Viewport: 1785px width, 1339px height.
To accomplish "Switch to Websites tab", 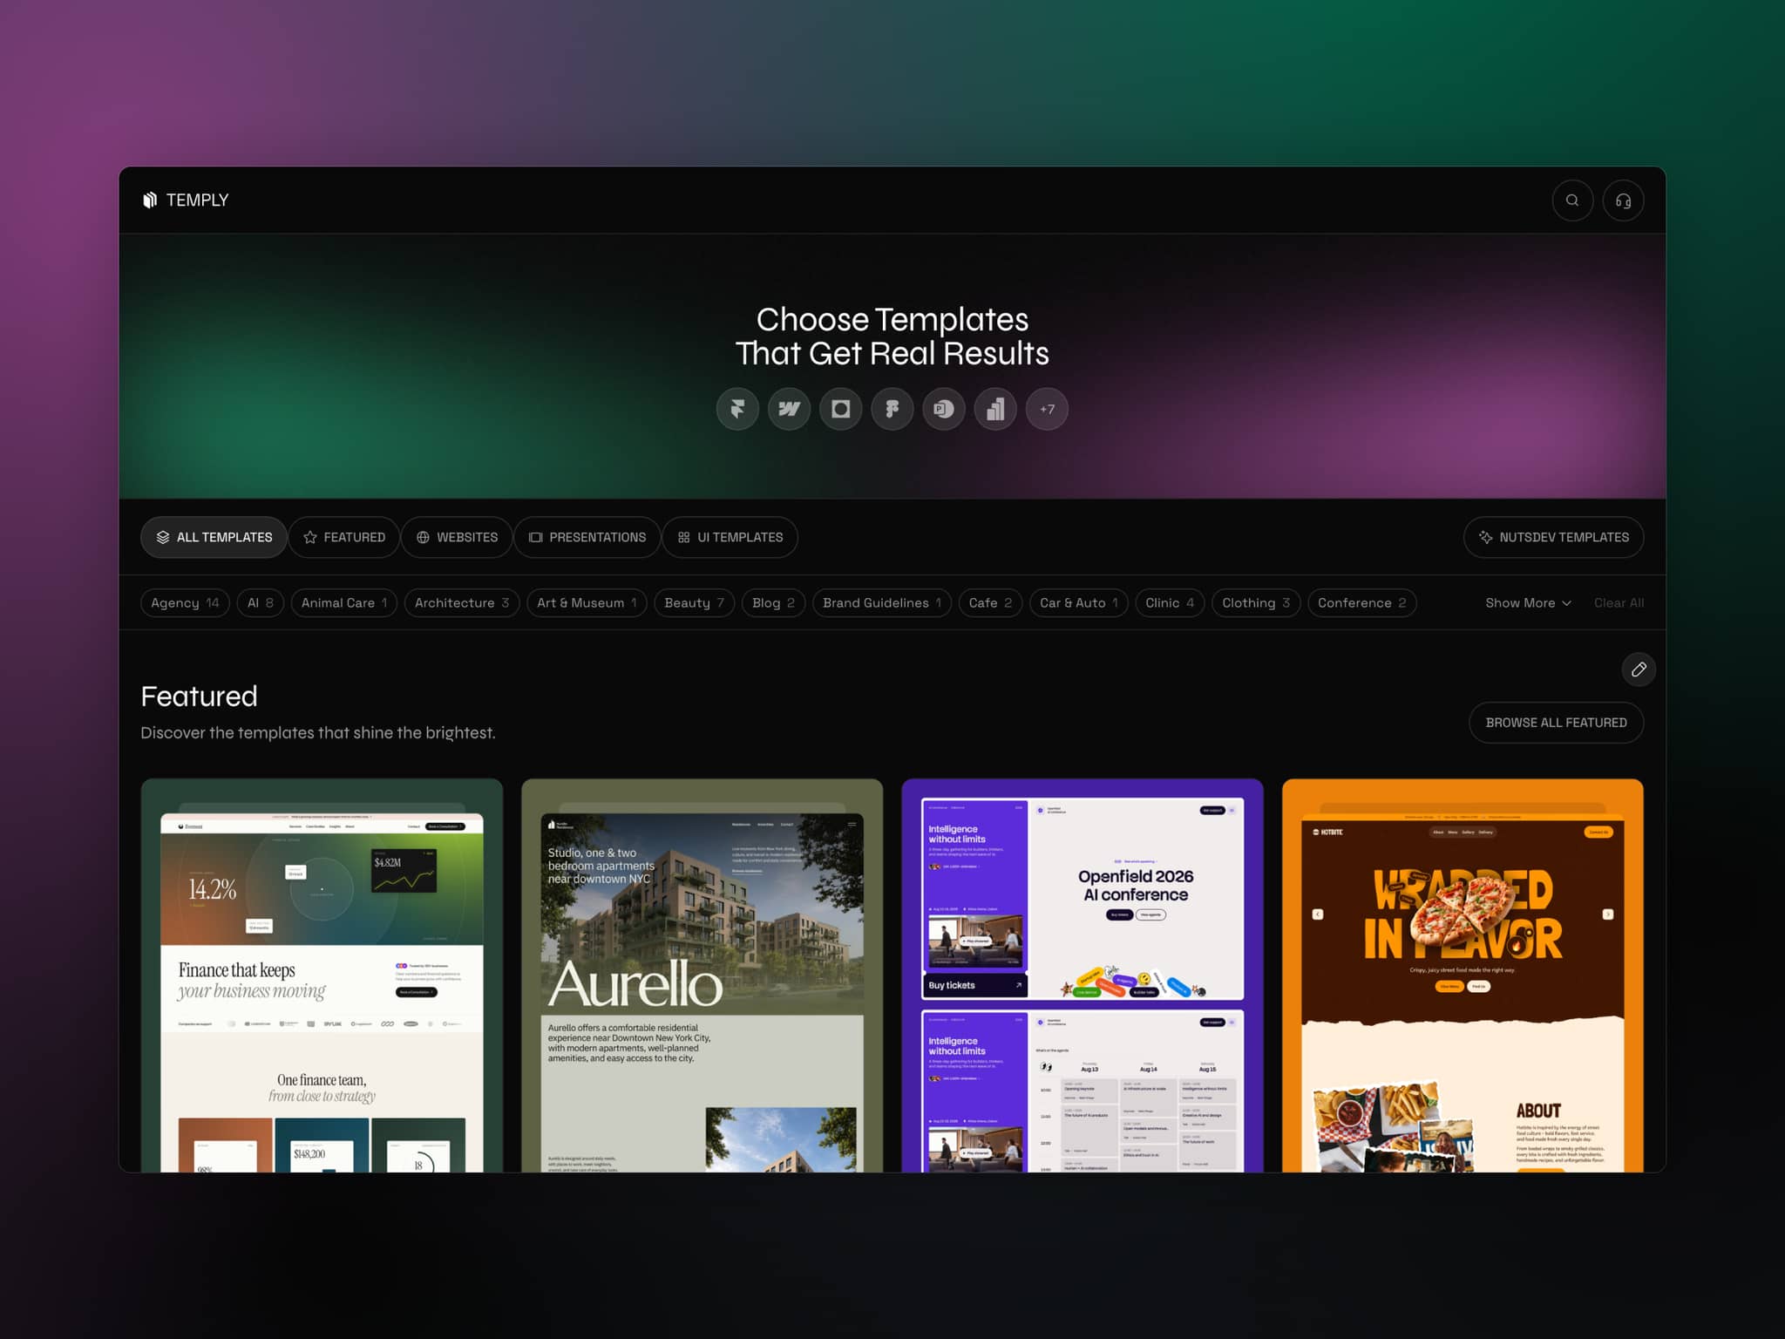I will [x=457, y=537].
